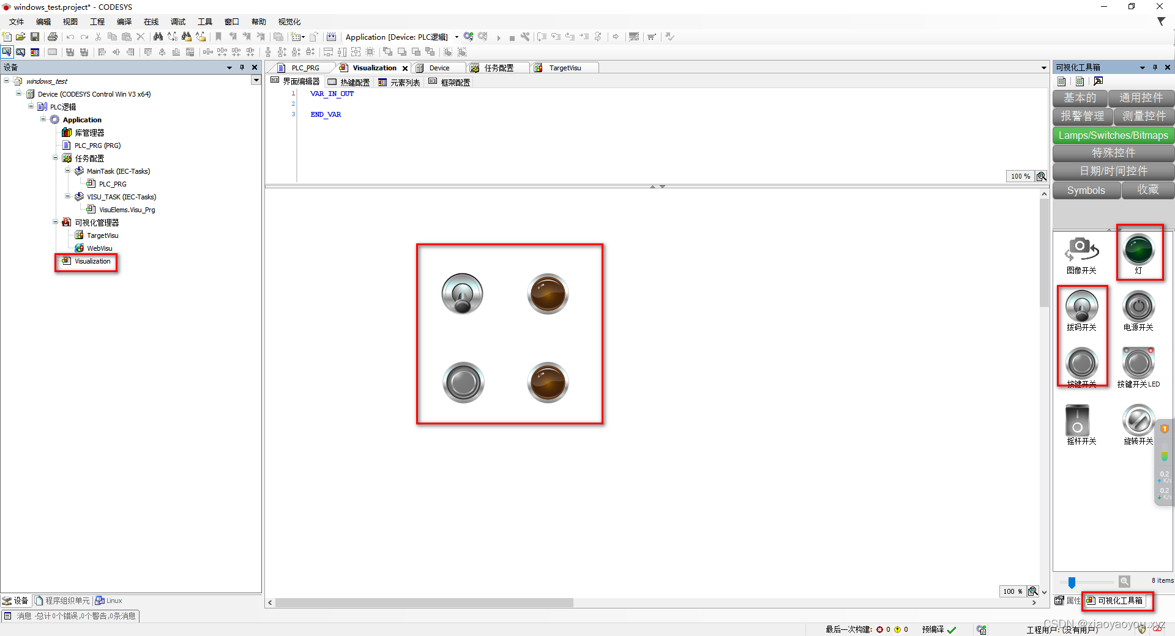The image size is (1175, 636).
Task: Select the 按键开关LED toolbox element
Action: coord(1138,368)
